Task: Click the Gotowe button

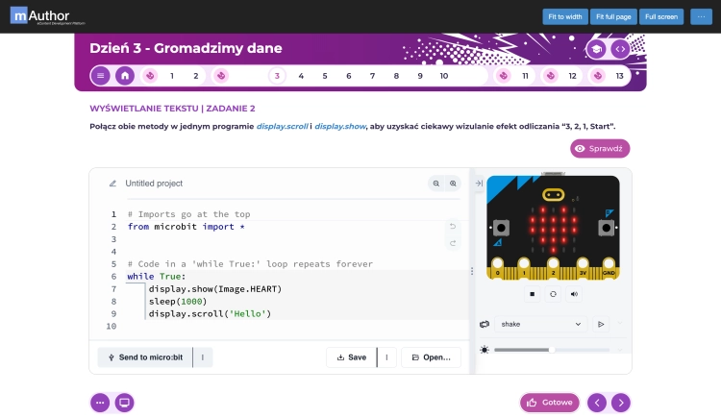Action: (550, 403)
